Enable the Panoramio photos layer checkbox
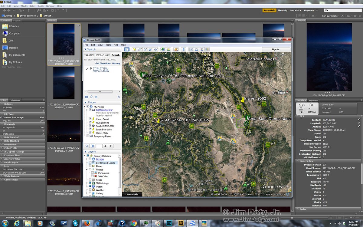The width and height of the screenshot is (363, 227). (92, 173)
